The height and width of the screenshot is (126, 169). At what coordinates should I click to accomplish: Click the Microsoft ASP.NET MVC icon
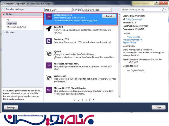coord(49,65)
